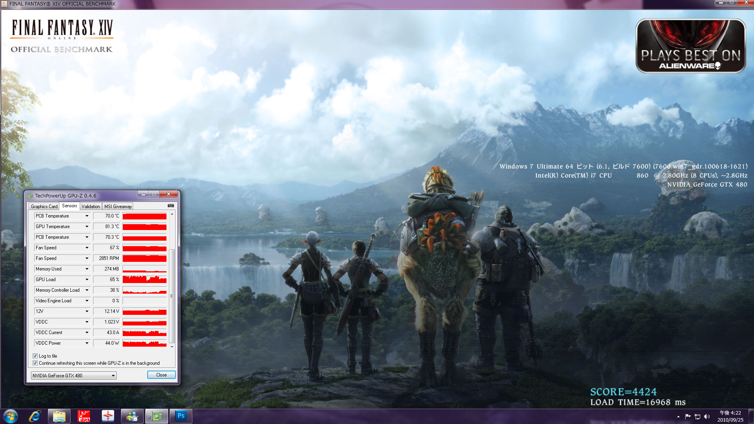Expand the VDDC voltage sensor dropdown
The width and height of the screenshot is (754, 424).
point(87,322)
